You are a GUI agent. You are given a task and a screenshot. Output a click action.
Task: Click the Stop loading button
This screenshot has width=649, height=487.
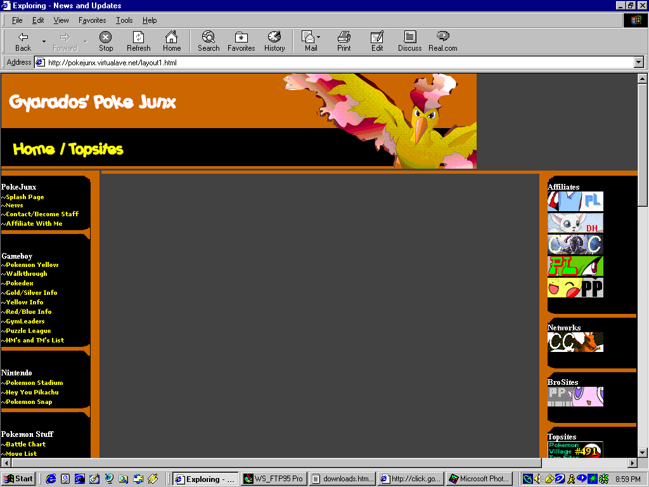(x=106, y=41)
